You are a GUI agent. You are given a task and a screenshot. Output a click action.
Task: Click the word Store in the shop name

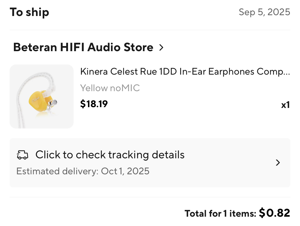tap(138, 47)
